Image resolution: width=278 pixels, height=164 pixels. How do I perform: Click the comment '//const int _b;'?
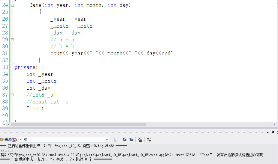point(49,102)
